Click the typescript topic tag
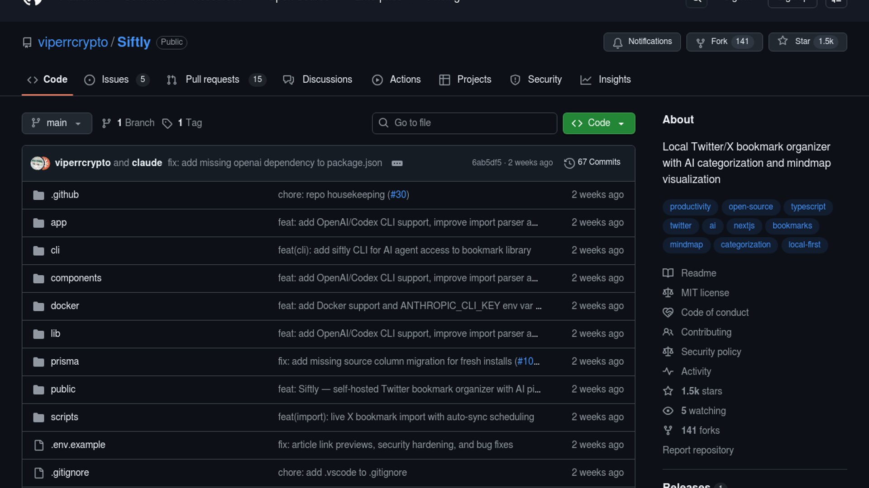 pyautogui.click(x=808, y=206)
